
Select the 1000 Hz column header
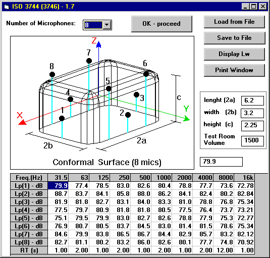[x=161, y=178]
